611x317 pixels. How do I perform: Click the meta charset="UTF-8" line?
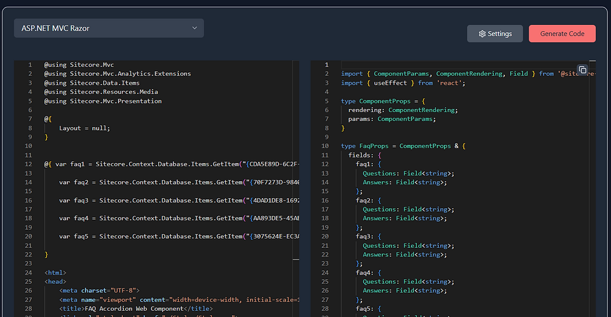(99, 290)
